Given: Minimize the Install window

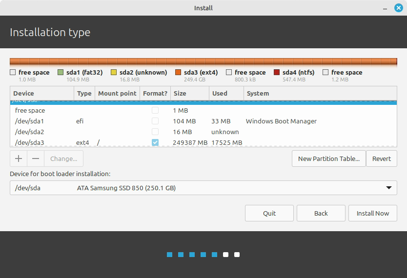Looking at the screenshot, I should point(384,8).
